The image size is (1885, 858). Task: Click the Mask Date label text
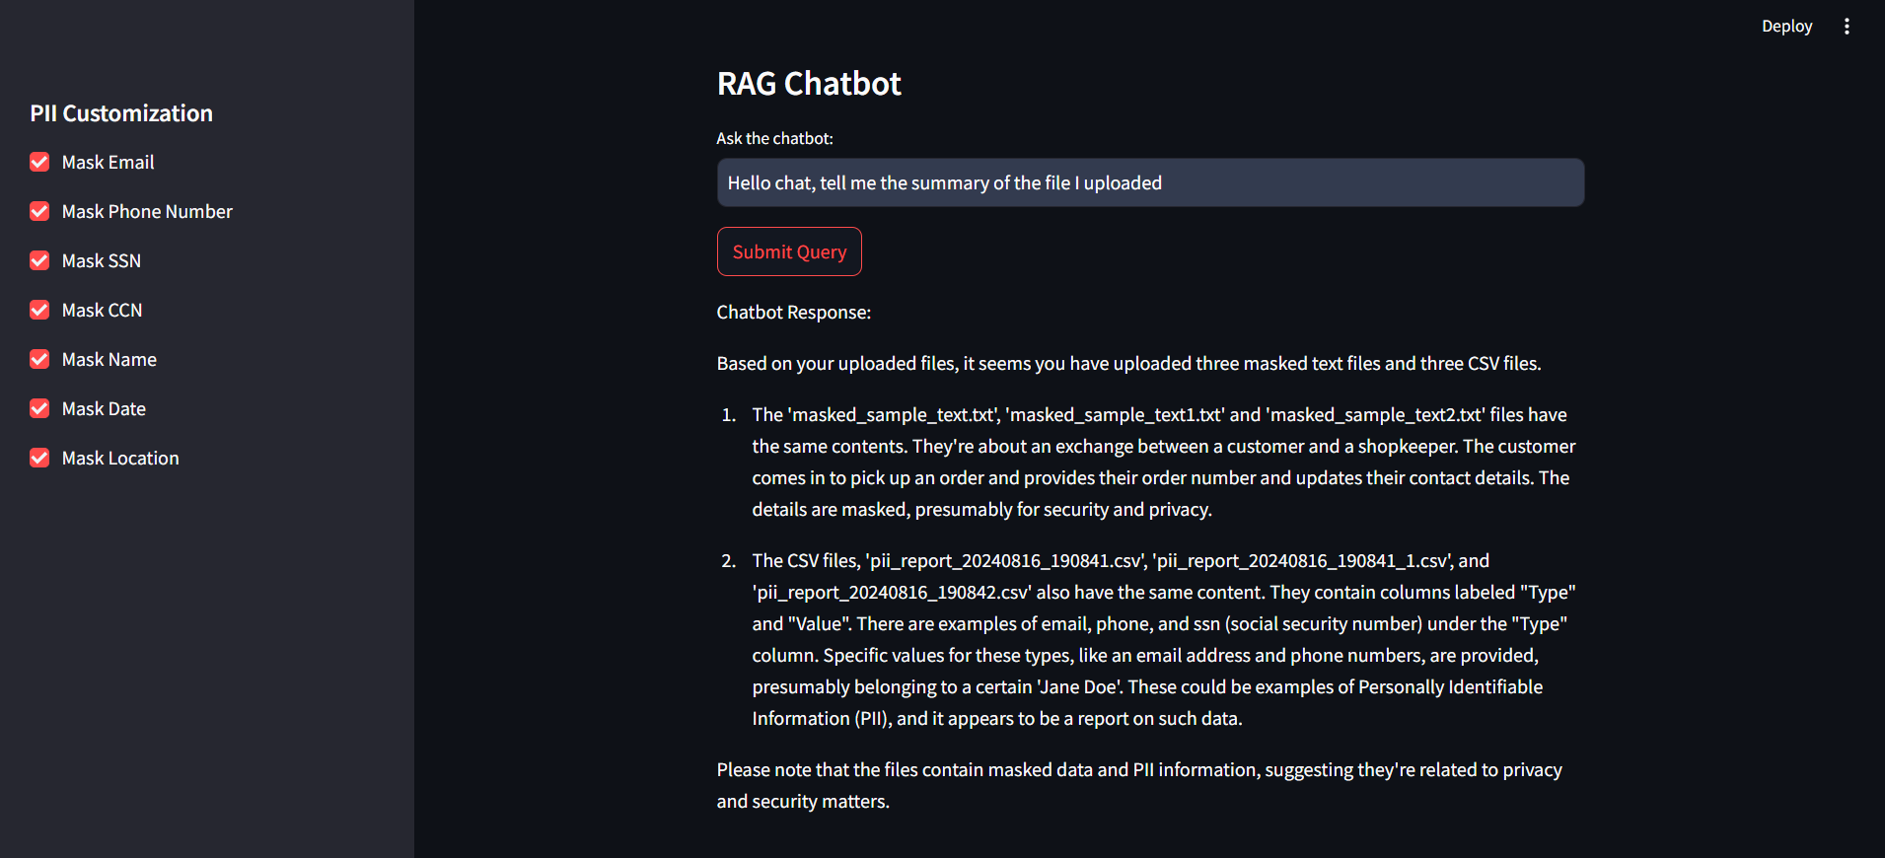click(104, 408)
